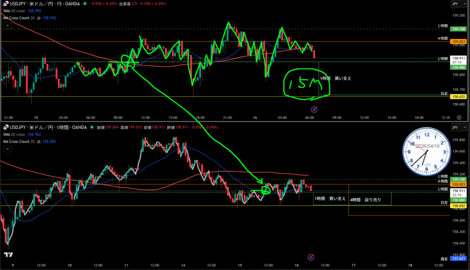
Task: Click the analog clock widget showing 2026/04/16
Action: (x=427, y=152)
